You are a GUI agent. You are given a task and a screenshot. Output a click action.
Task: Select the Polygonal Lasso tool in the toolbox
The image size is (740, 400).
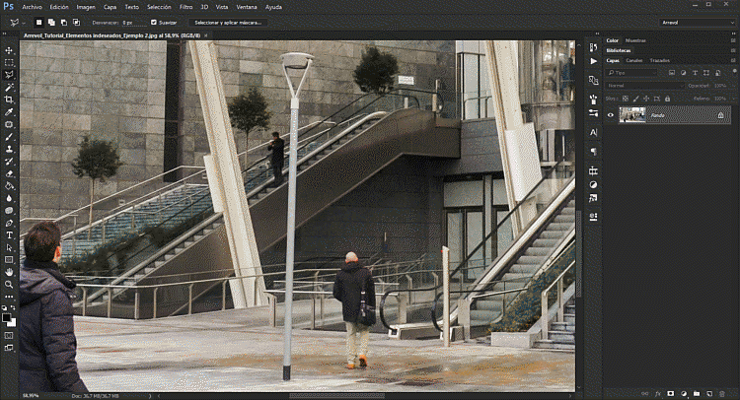click(x=9, y=75)
